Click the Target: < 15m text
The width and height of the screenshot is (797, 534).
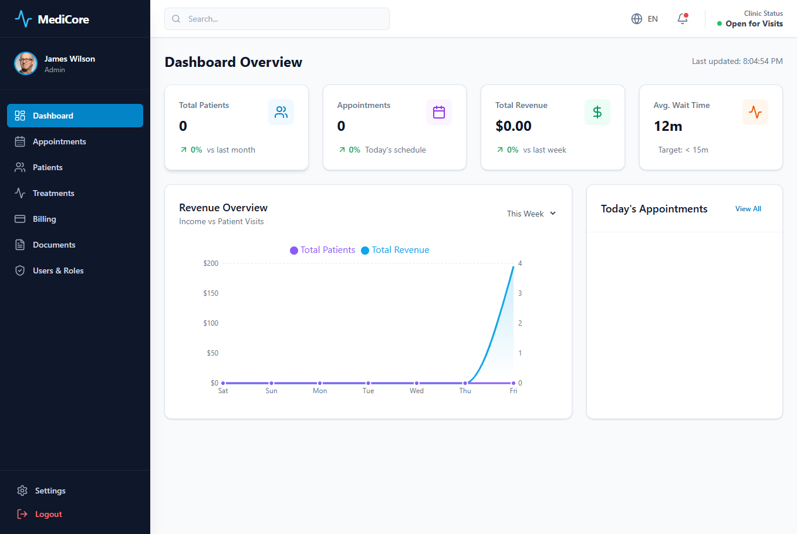pyautogui.click(x=683, y=150)
